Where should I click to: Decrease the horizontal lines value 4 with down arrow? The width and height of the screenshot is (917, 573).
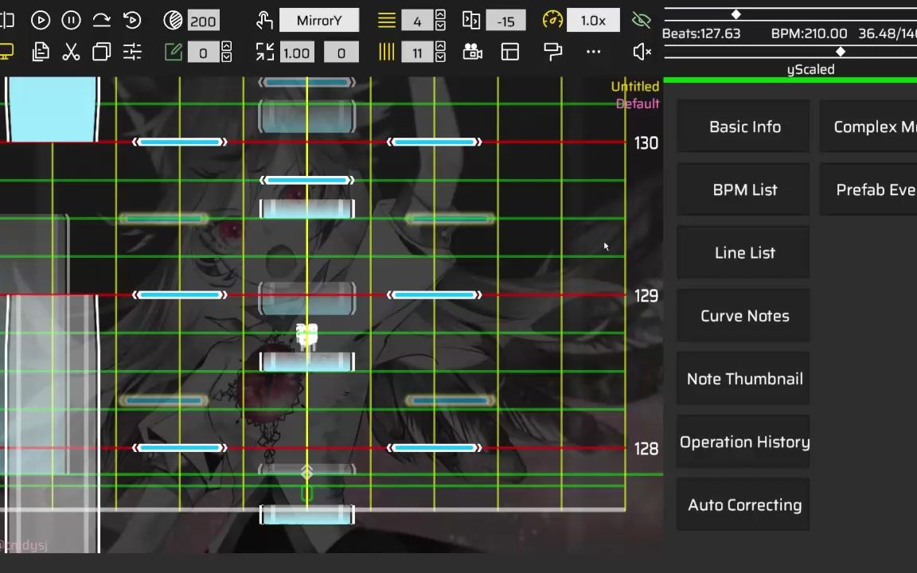click(440, 26)
